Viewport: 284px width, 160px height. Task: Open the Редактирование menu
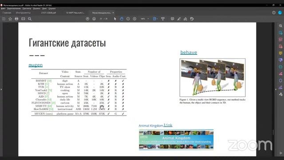point(14,8)
